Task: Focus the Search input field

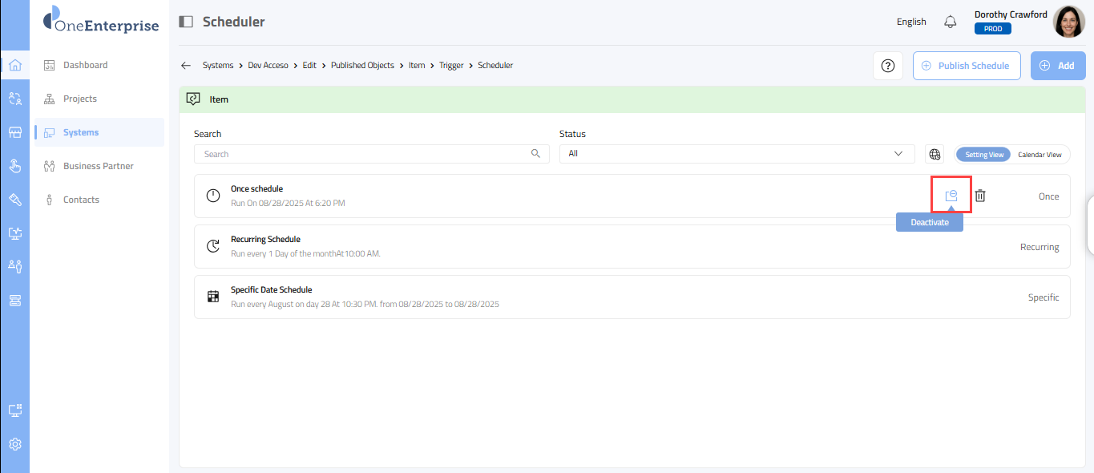Action: click(x=365, y=154)
